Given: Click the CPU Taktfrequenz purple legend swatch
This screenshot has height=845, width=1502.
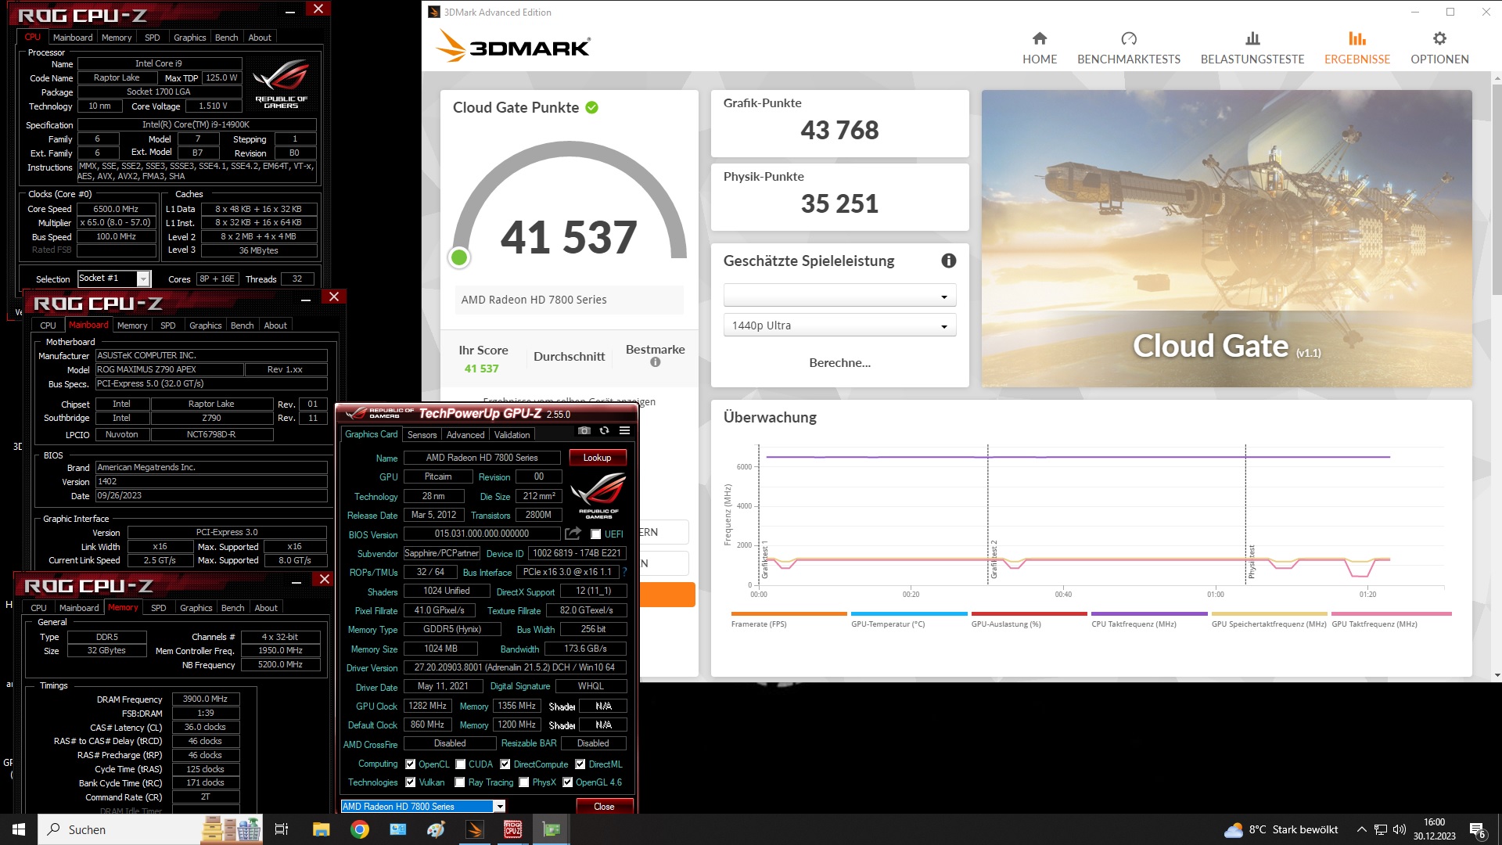Looking at the screenshot, I should 1149,614.
